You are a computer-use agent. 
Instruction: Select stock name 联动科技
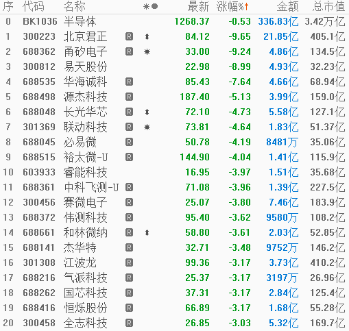click(85, 127)
